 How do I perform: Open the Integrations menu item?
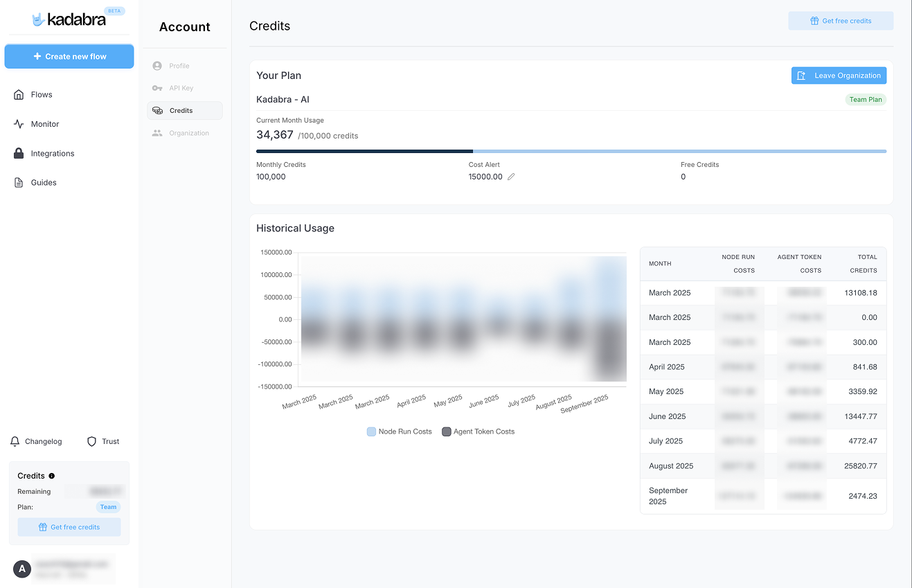coord(53,154)
